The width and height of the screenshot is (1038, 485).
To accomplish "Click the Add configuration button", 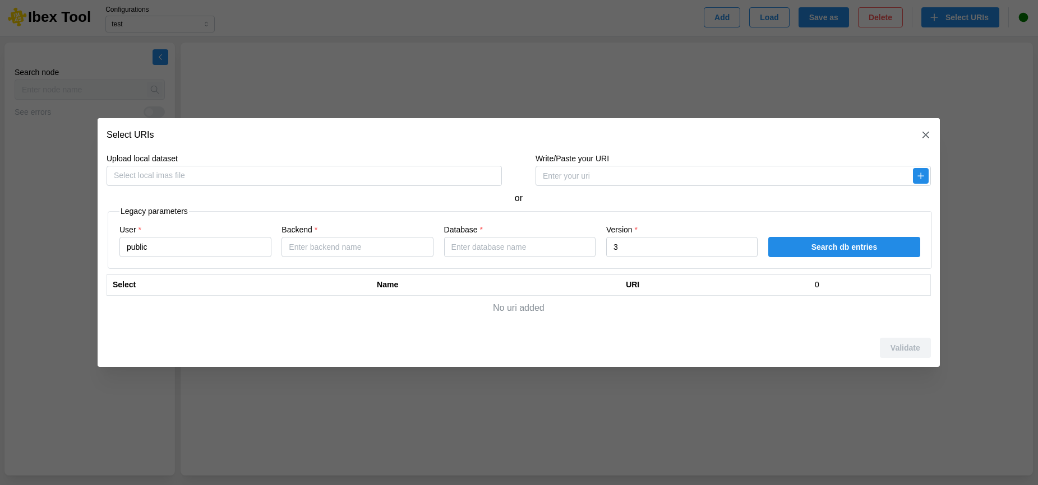I will 721,17.
